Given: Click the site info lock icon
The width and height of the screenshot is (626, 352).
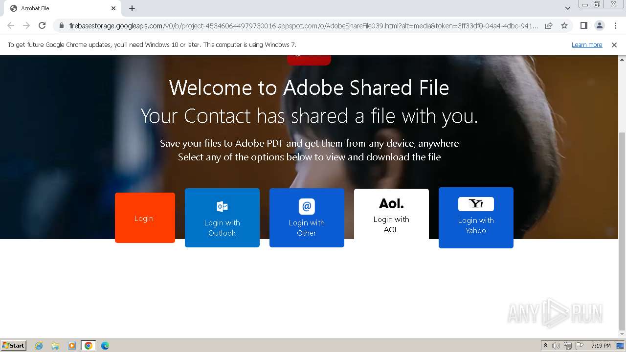Looking at the screenshot, I should [62, 25].
